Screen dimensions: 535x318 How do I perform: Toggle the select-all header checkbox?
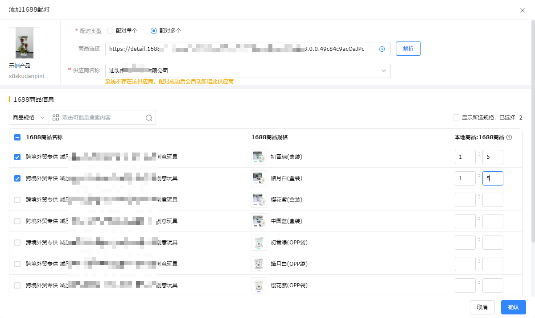pos(17,137)
